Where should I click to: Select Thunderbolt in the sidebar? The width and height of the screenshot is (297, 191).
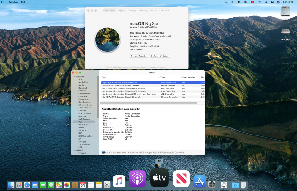(84, 144)
